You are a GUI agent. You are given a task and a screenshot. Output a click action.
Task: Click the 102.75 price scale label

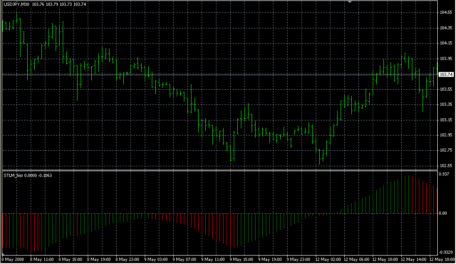point(446,150)
